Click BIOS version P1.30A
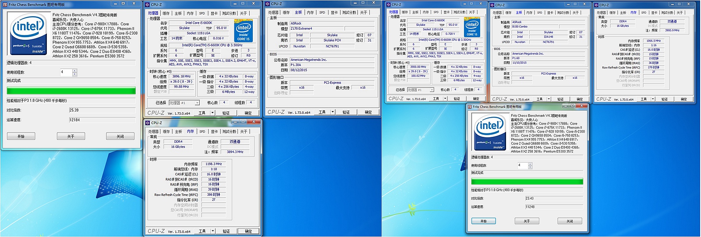 [333, 65]
